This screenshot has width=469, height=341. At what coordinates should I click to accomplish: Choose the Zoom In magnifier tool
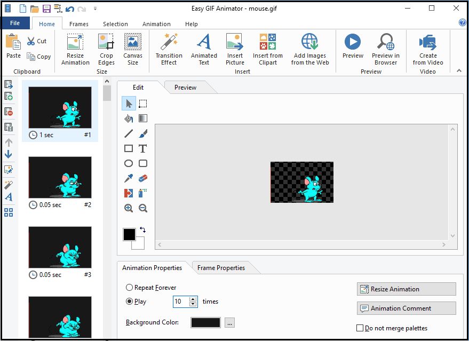point(129,209)
